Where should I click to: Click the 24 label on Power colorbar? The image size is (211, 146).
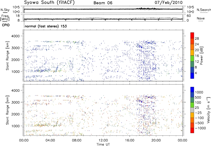[x=197, y=44]
